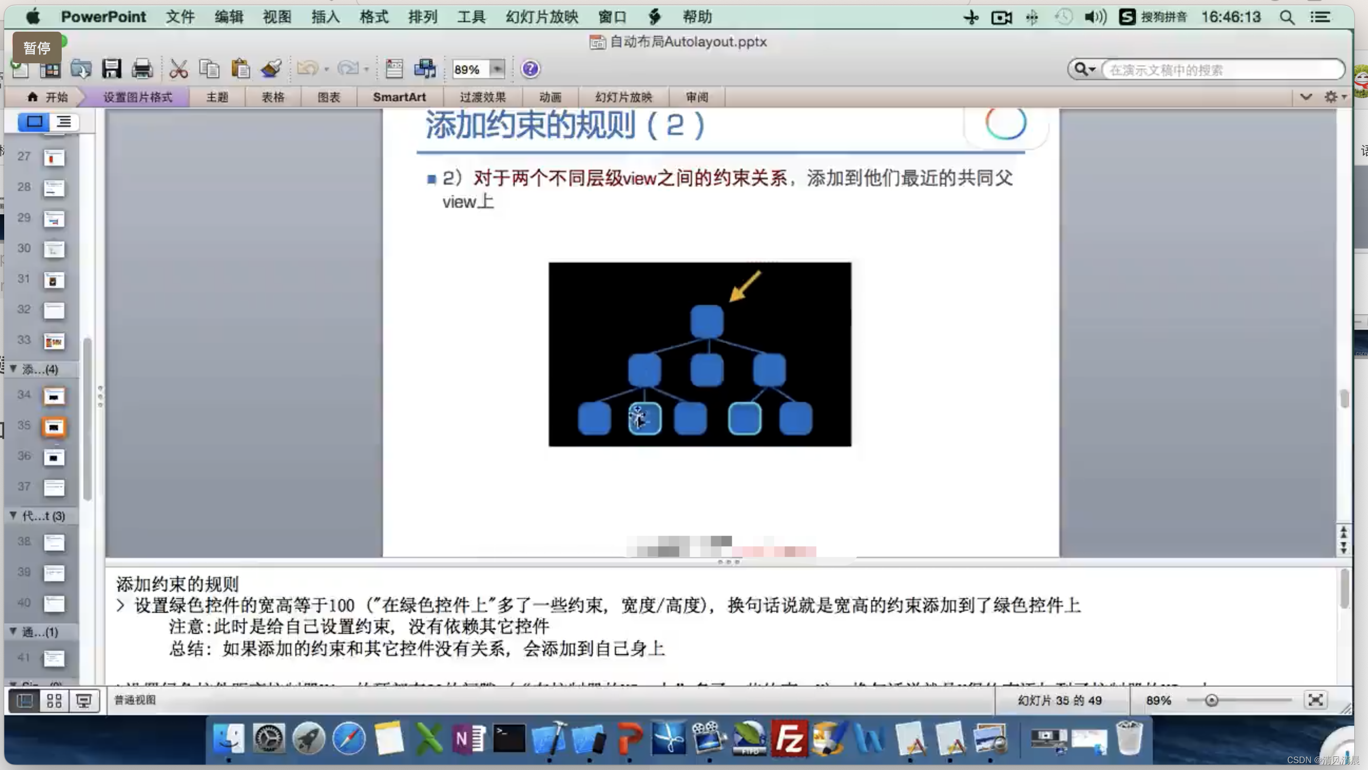
Task: Collapse the 代...t (3) slide section
Action: (x=13, y=515)
